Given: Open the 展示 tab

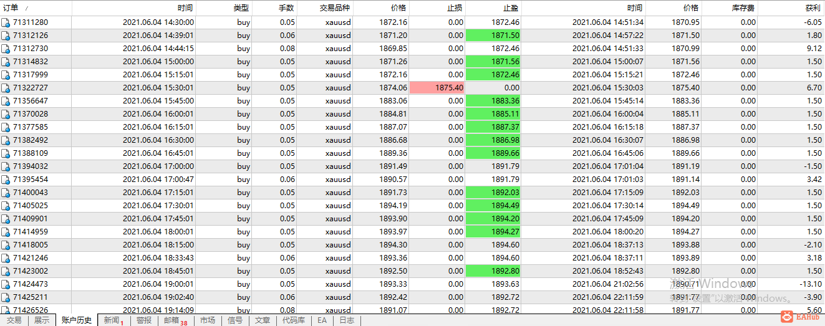Looking at the screenshot, I should pos(42,320).
